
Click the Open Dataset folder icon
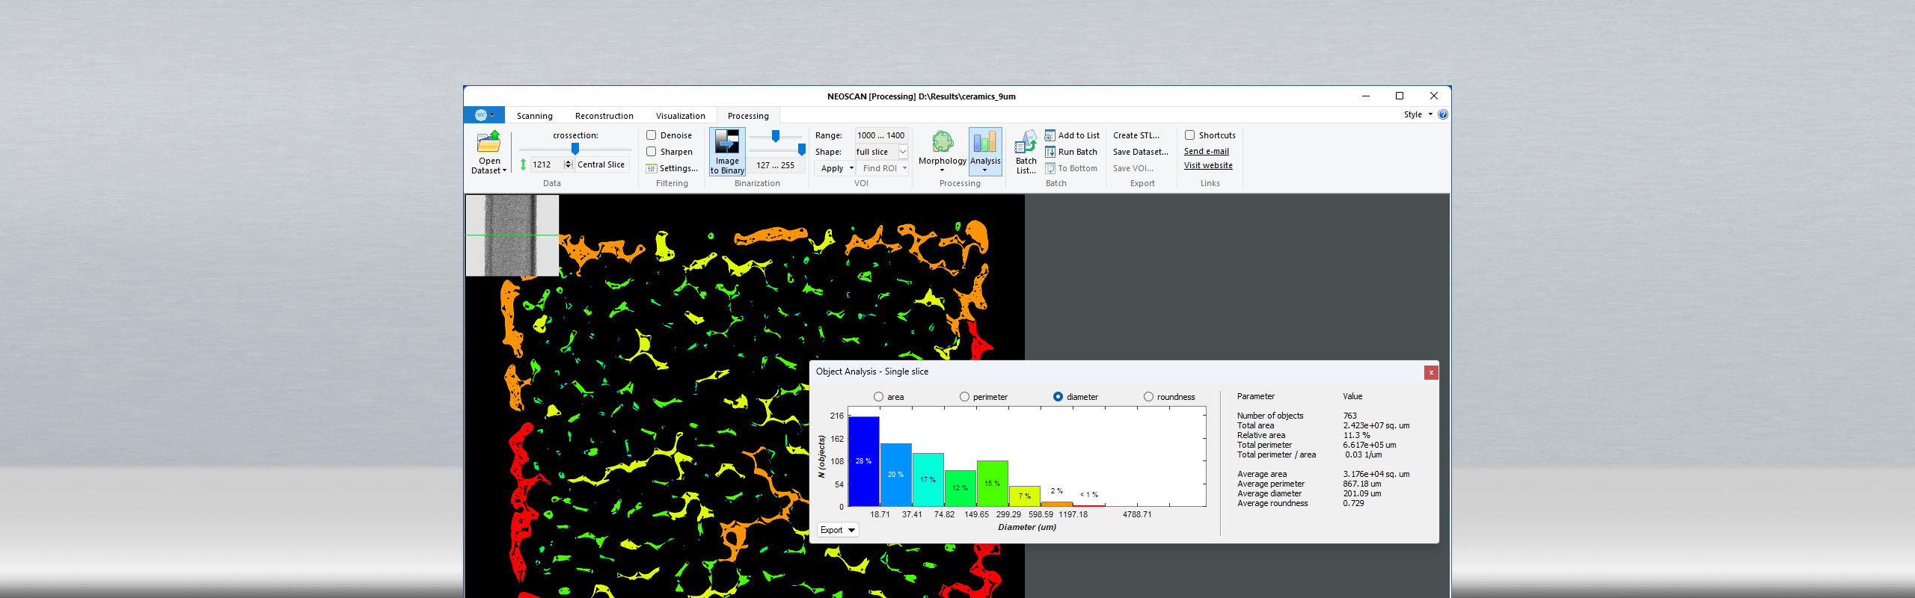(489, 142)
